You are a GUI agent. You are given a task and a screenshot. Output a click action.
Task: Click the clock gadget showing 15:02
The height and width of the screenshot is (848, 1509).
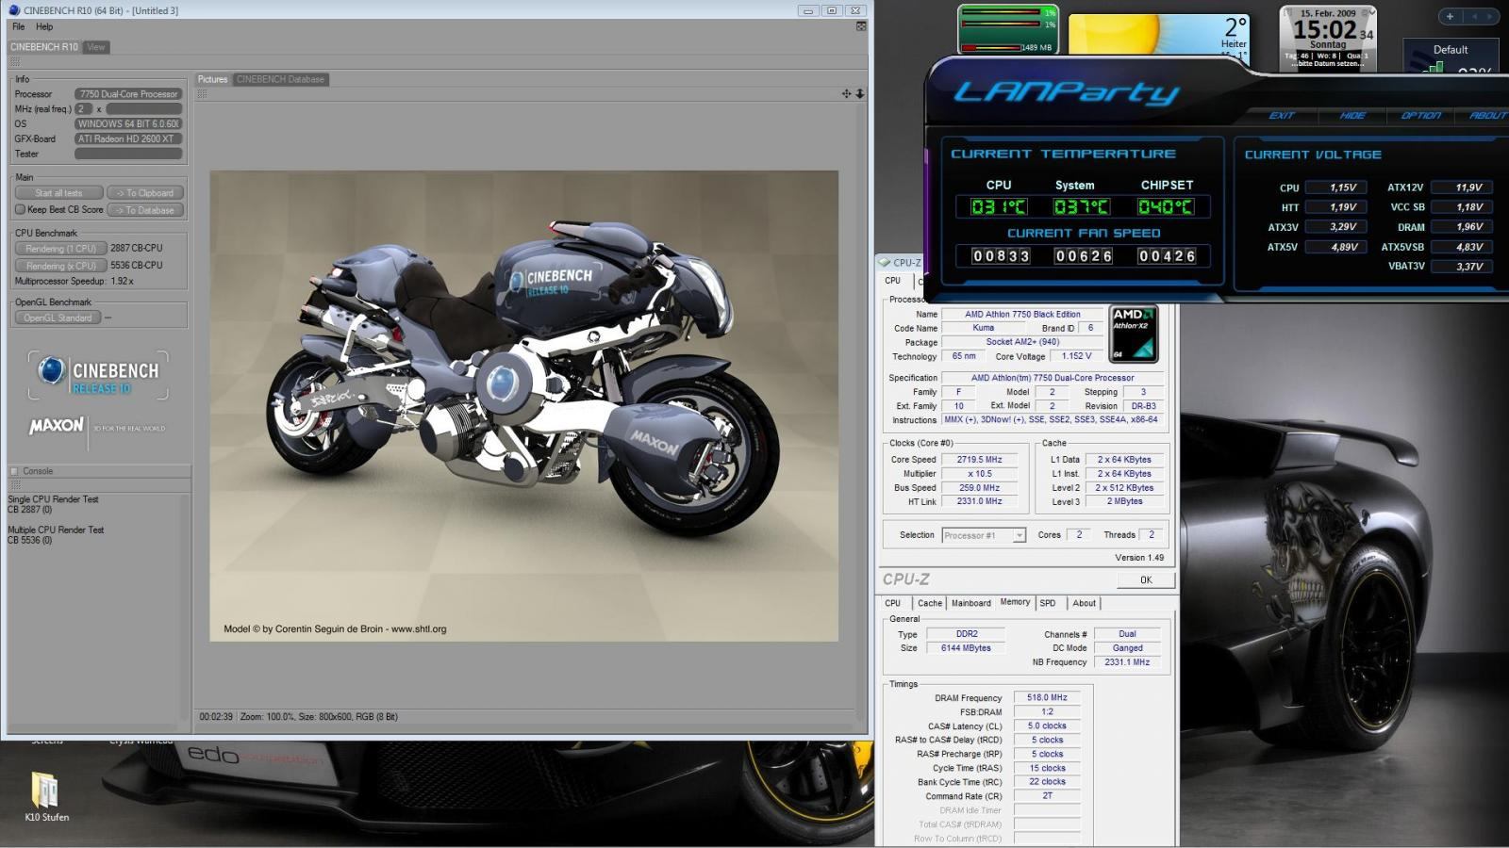pos(1327,37)
